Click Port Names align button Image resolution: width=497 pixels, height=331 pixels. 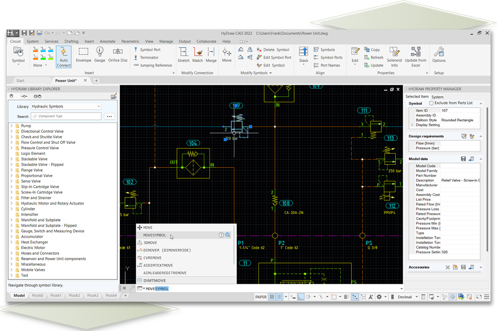(327, 65)
